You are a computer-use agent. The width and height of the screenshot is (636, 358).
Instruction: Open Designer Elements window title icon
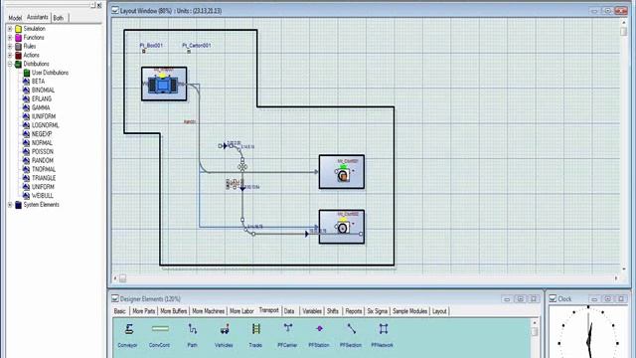(115, 298)
